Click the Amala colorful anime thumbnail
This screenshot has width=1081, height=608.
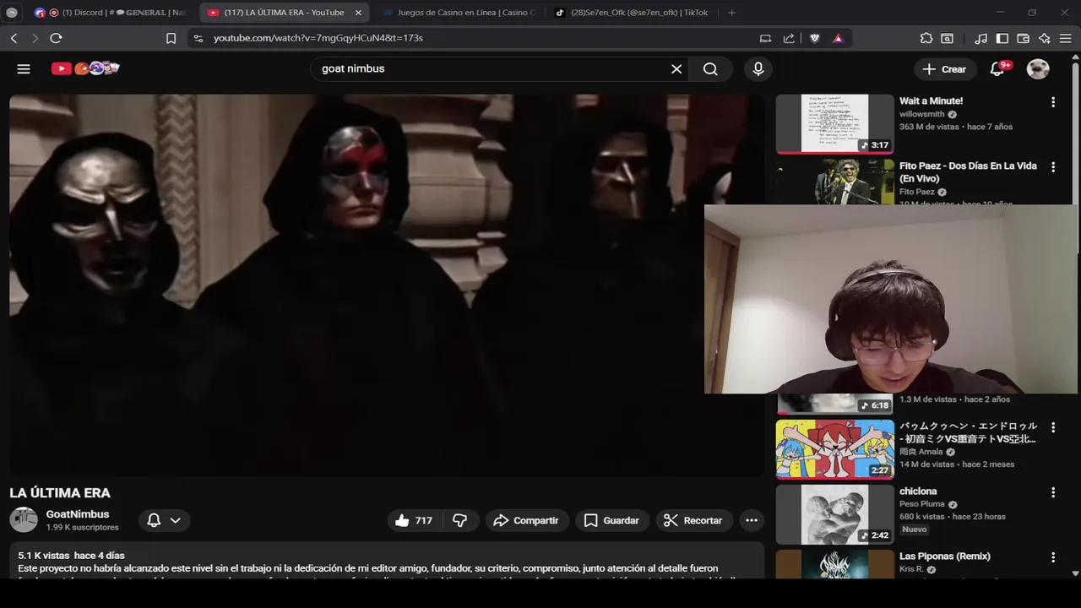tap(834, 449)
